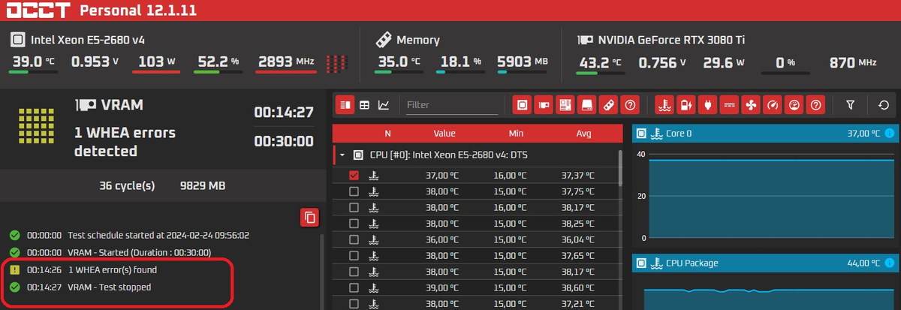
Task: Sort by the Value column header
Action: [444, 133]
